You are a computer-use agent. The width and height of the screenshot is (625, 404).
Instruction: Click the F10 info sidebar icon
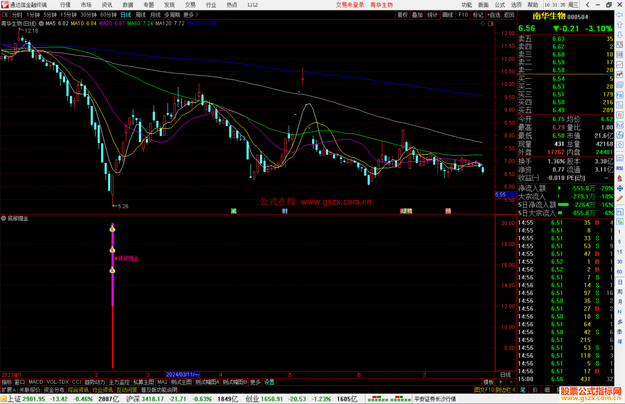[620, 95]
